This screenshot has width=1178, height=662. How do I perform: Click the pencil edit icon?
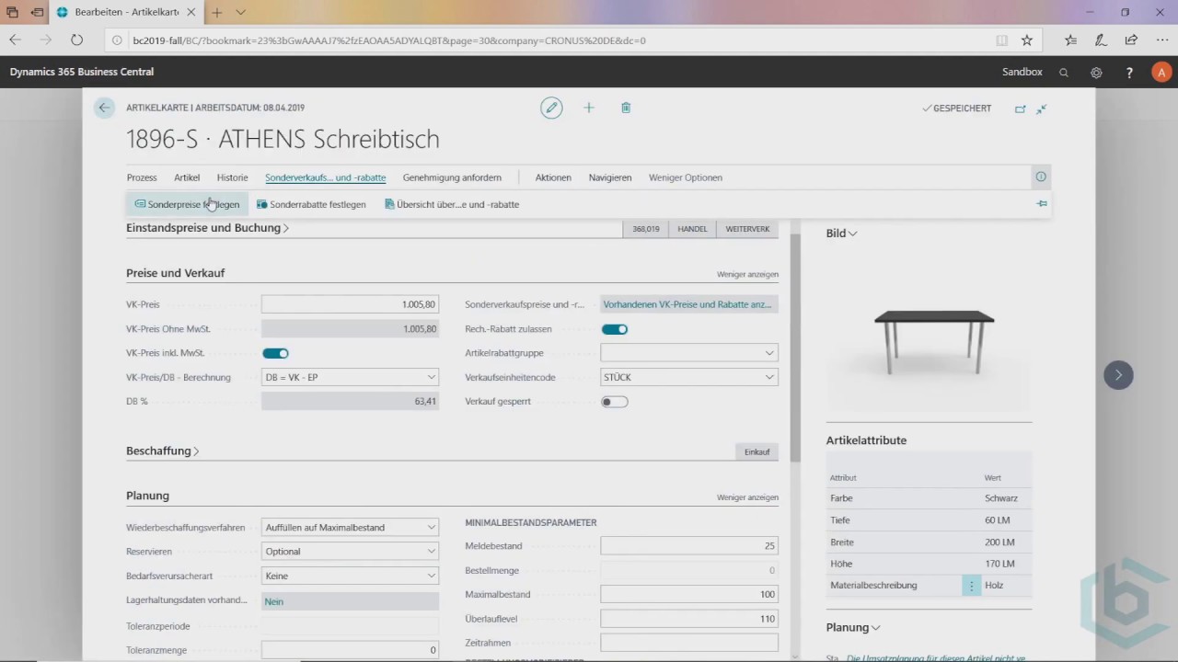[551, 108]
